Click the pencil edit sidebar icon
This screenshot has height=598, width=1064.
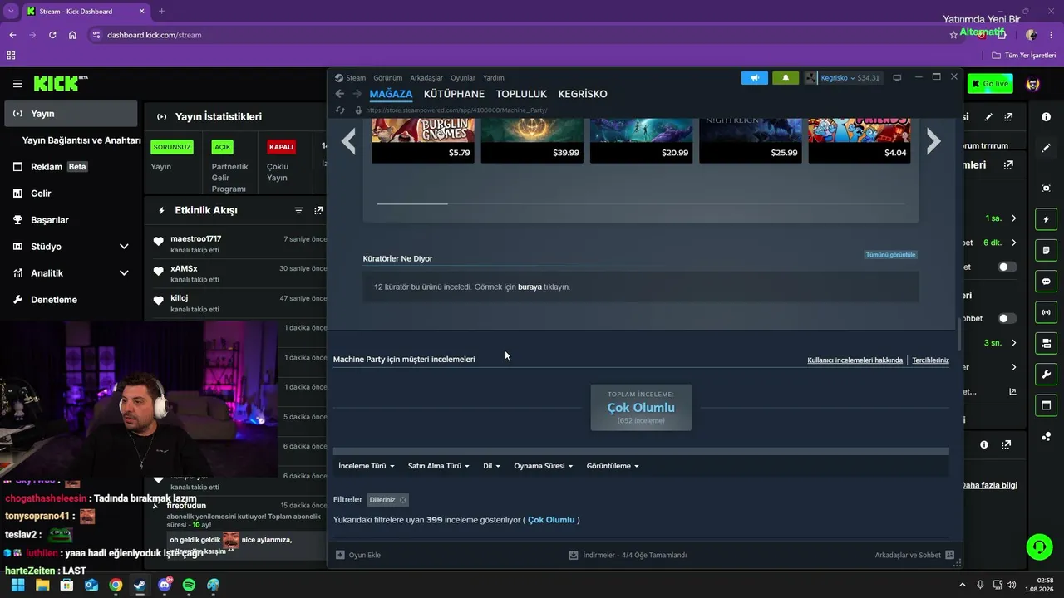(1046, 148)
